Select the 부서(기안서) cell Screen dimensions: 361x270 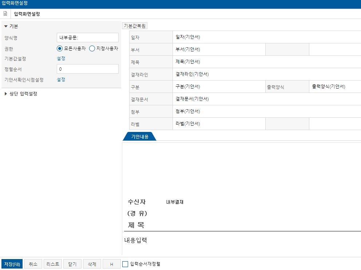coord(219,49)
